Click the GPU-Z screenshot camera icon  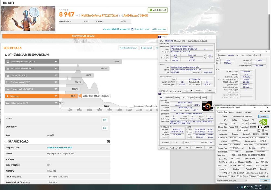pyautogui.click(x=261, y=112)
